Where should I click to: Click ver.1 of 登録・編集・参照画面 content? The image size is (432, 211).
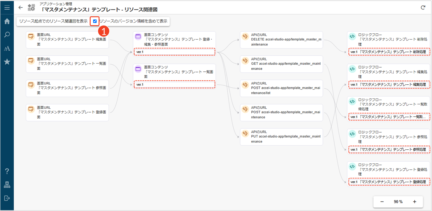[174, 52]
